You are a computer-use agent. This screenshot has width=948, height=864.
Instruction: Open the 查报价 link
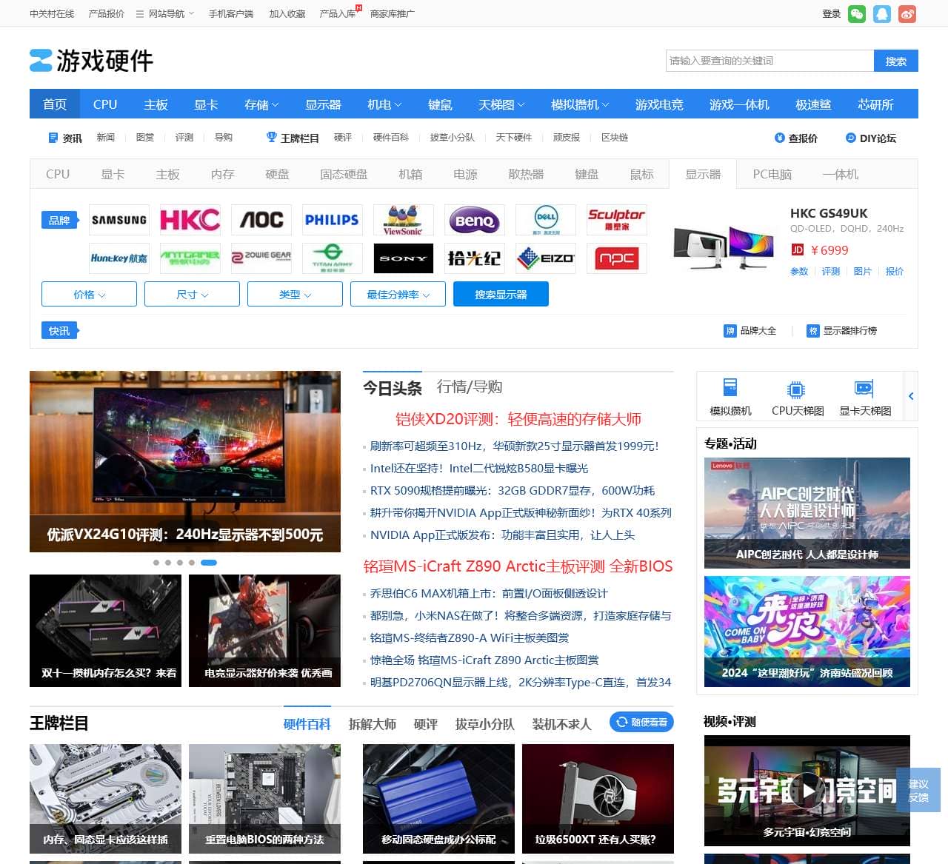(796, 138)
